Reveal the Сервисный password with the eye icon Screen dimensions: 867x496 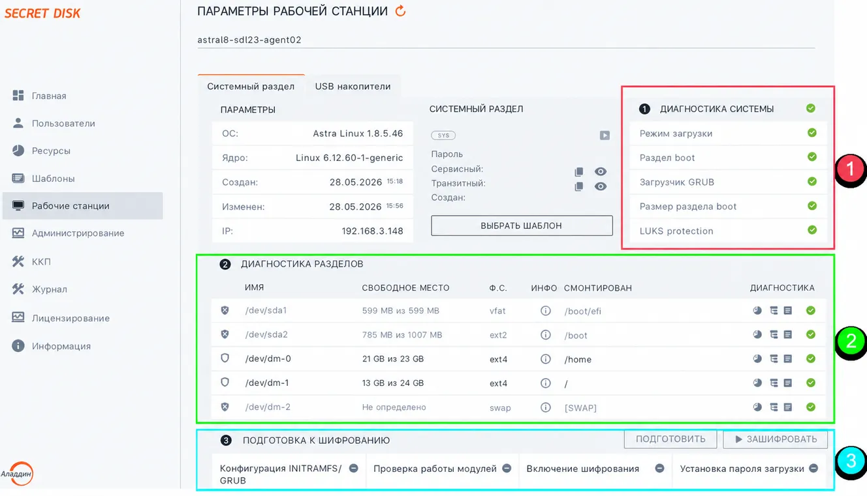pyautogui.click(x=601, y=171)
